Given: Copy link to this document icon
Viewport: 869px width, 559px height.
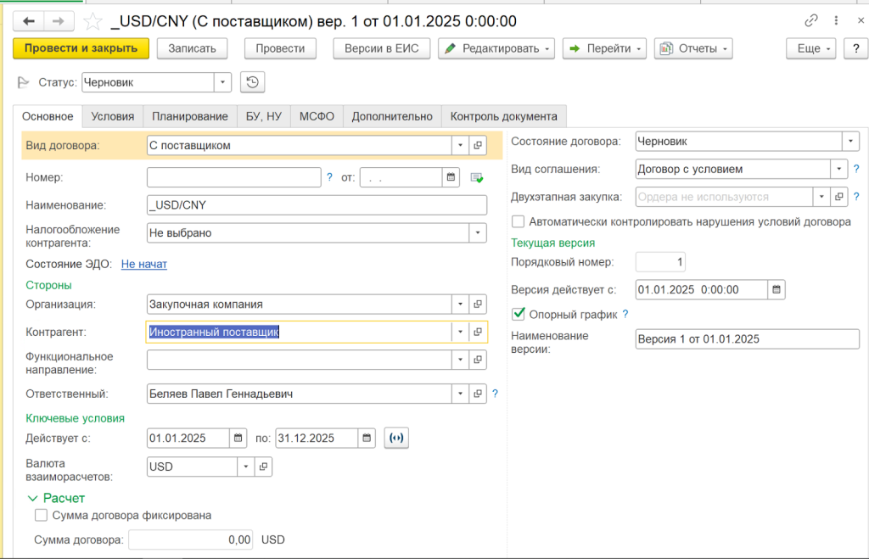Looking at the screenshot, I should (x=811, y=20).
